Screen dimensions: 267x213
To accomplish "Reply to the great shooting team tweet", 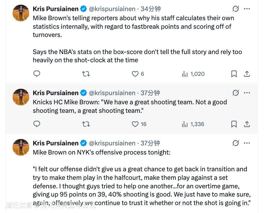I will tap(37, 124).
